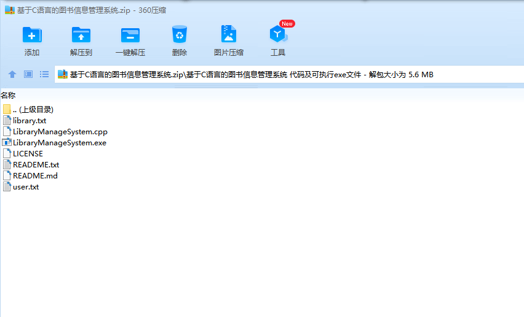The width and height of the screenshot is (524, 317).
Task: Go up one level with blue arrow
Action: [12, 74]
